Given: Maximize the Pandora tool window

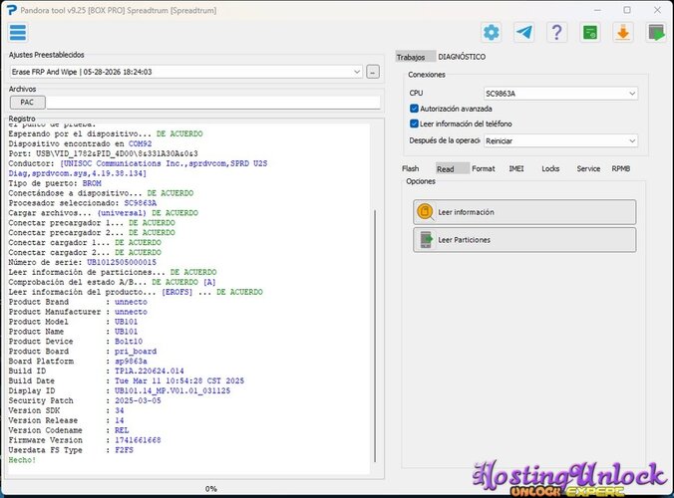Looking at the screenshot, I should coord(627,10).
